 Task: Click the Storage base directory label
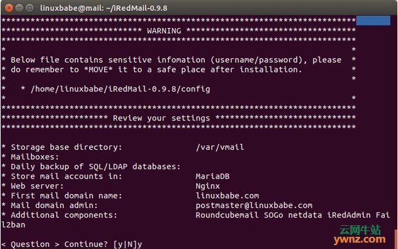click(x=67, y=147)
